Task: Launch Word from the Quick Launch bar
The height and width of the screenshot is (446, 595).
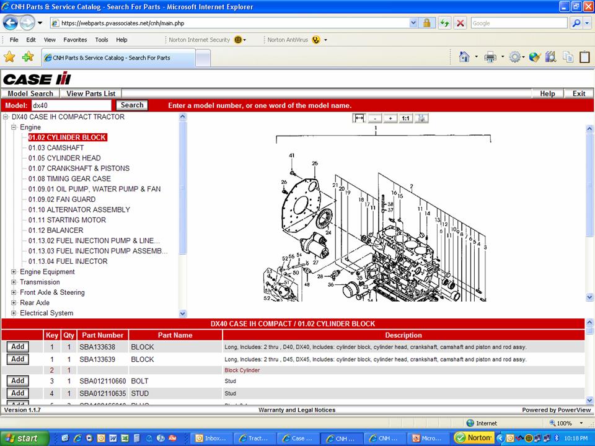Action: point(113,439)
